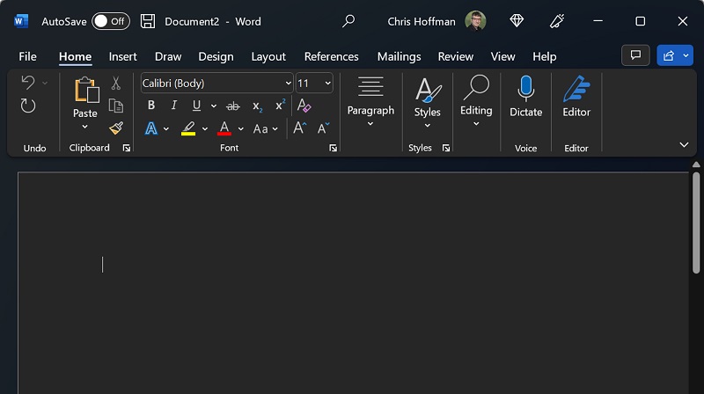
Task: Open the Calibri (Body) font dropdown
Action: click(217, 84)
